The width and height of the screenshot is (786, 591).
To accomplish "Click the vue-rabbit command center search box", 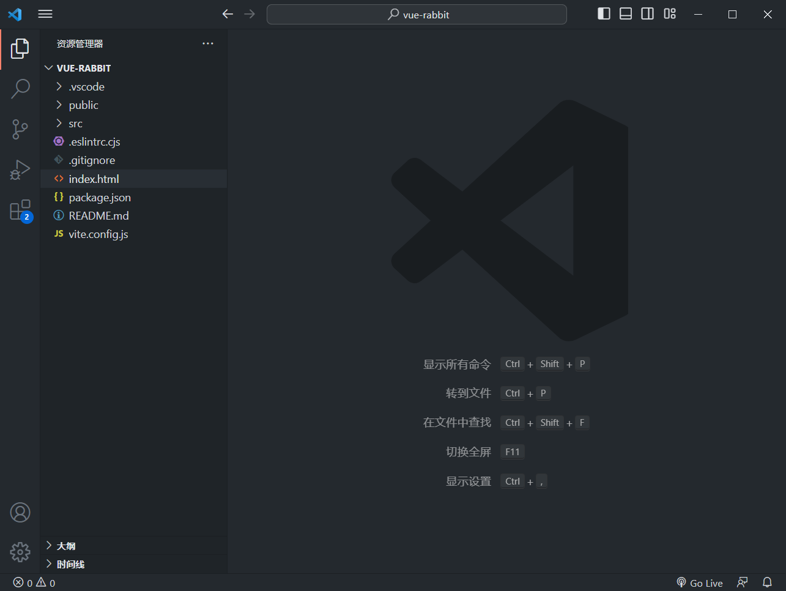I will pos(417,15).
